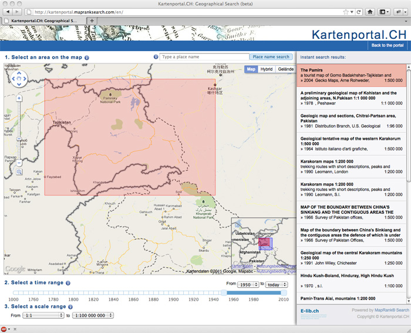The height and width of the screenshot is (333, 411).
Task: Close the status bar add-on bar
Action: (15, 329)
